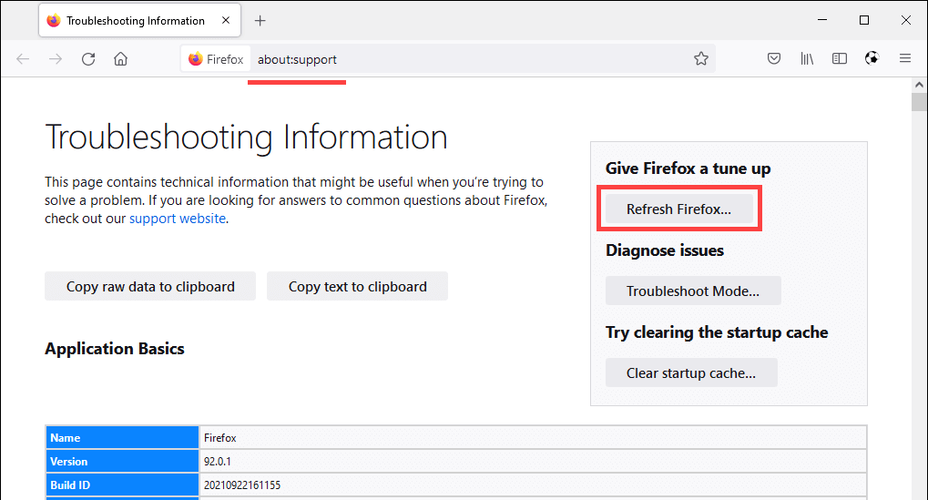Image resolution: width=928 pixels, height=500 pixels.
Task: Click the Troubleshoot Mode button
Action: tap(692, 291)
